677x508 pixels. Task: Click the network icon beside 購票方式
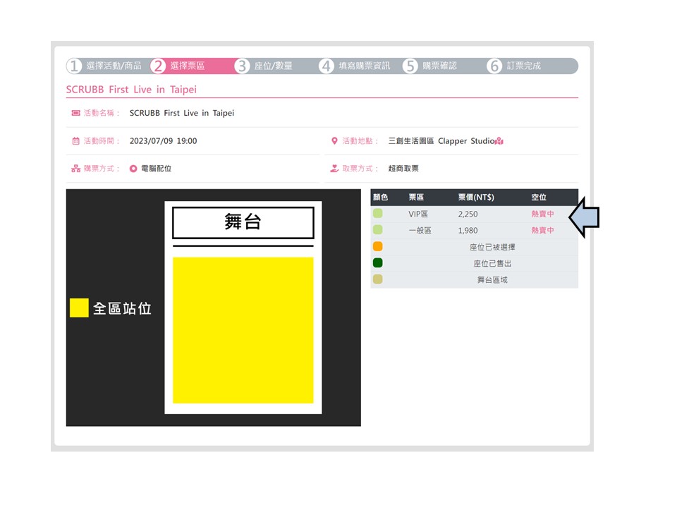(x=75, y=169)
